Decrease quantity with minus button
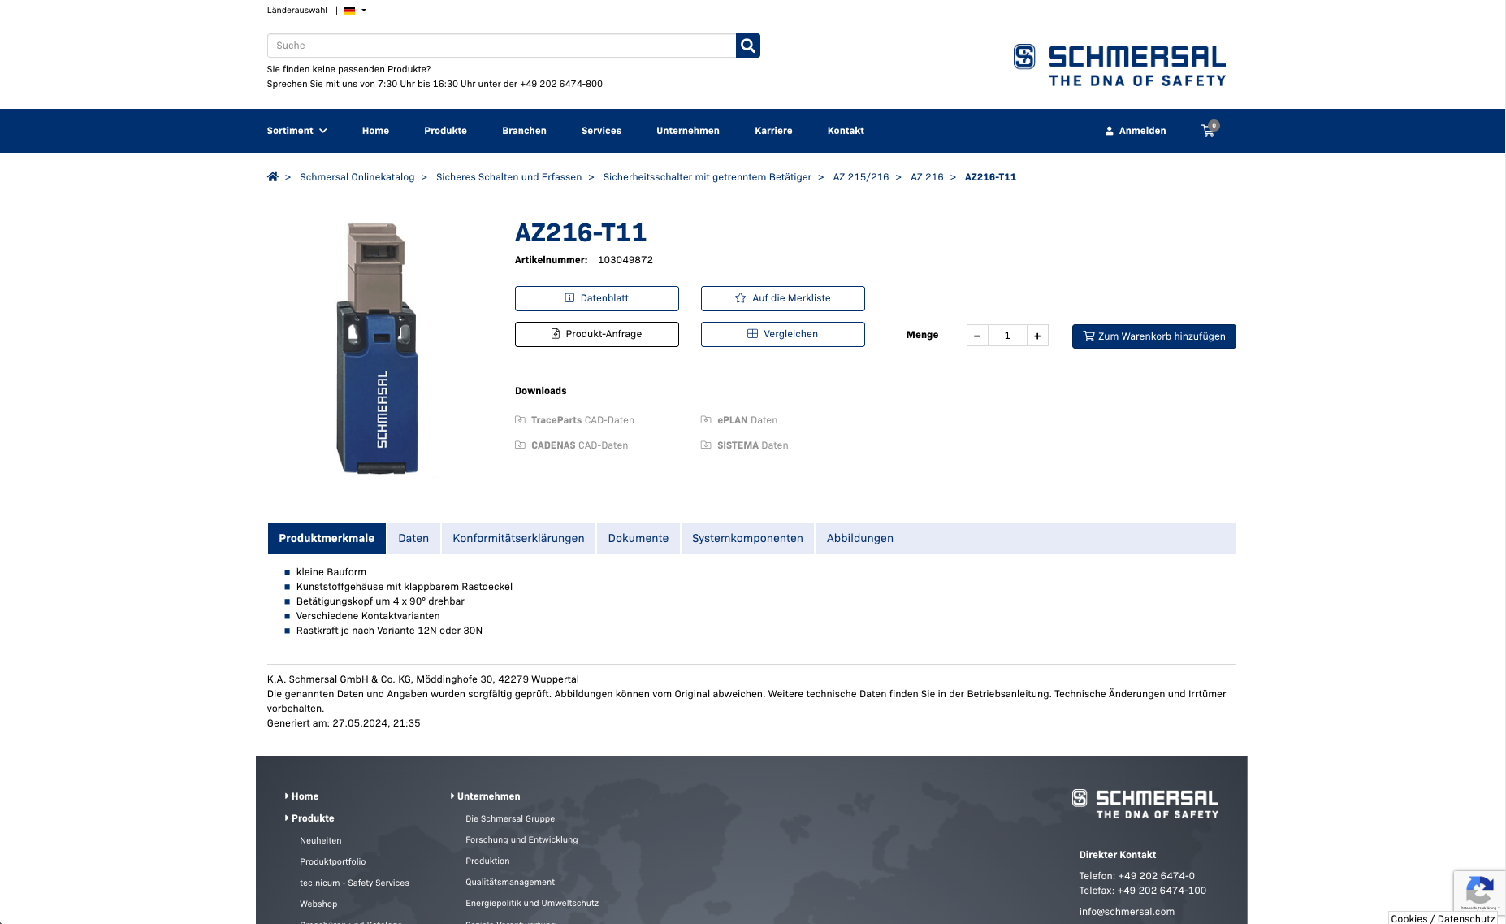This screenshot has height=924, width=1506. (x=977, y=336)
